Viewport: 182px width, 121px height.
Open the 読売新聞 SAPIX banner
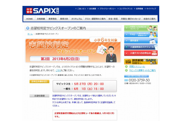tap(141, 62)
